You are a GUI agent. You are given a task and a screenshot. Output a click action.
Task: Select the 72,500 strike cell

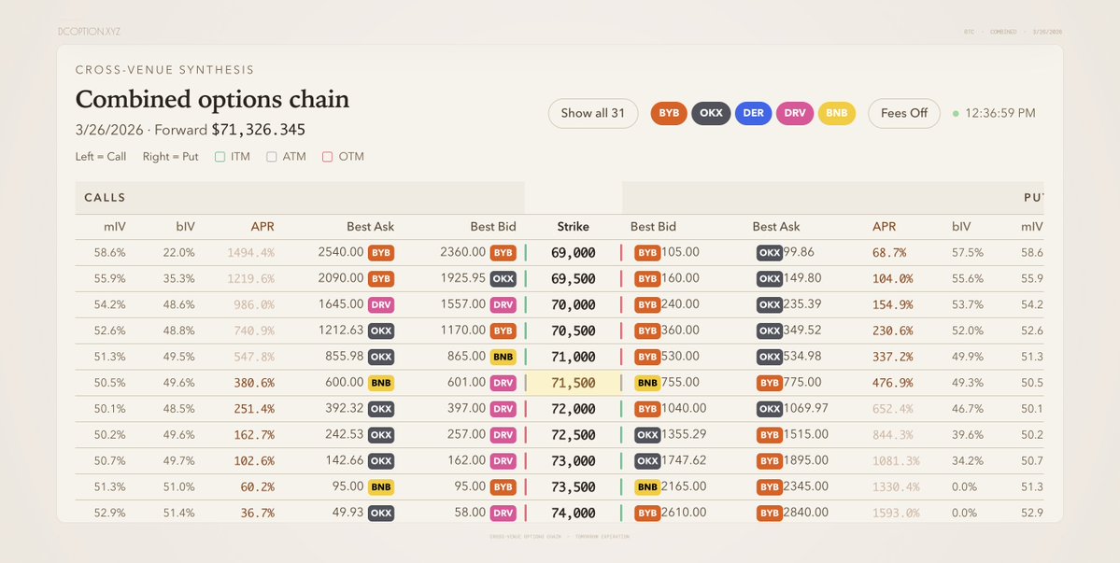(x=573, y=435)
